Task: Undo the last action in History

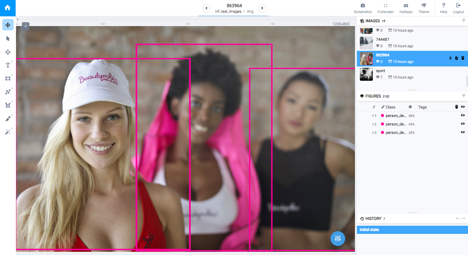Action: pos(458,219)
